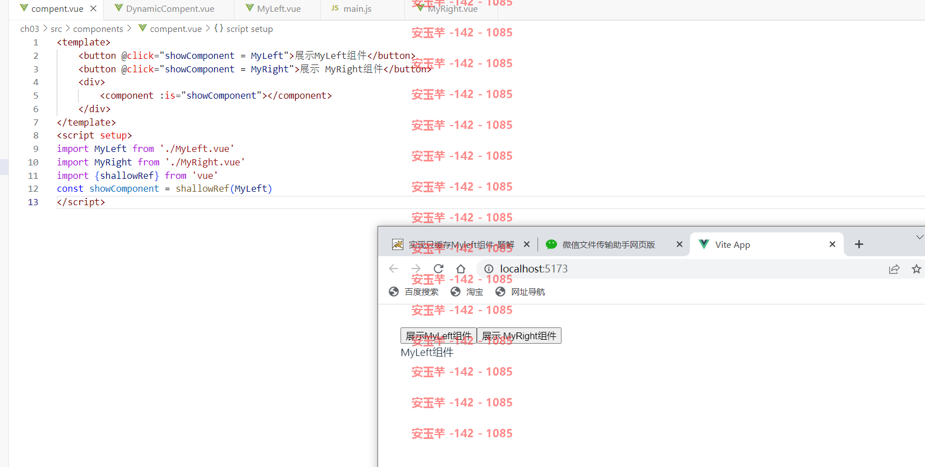The height and width of the screenshot is (467, 925).
Task: View site information icon in address bar
Action: (x=489, y=269)
